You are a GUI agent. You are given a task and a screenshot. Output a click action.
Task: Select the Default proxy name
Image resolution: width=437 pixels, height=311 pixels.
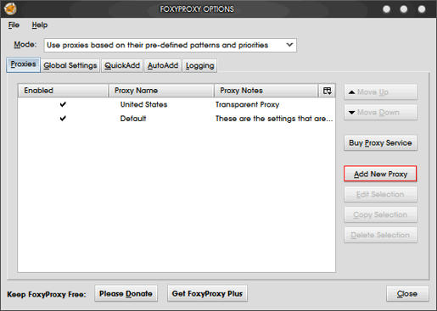pyautogui.click(x=133, y=119)
